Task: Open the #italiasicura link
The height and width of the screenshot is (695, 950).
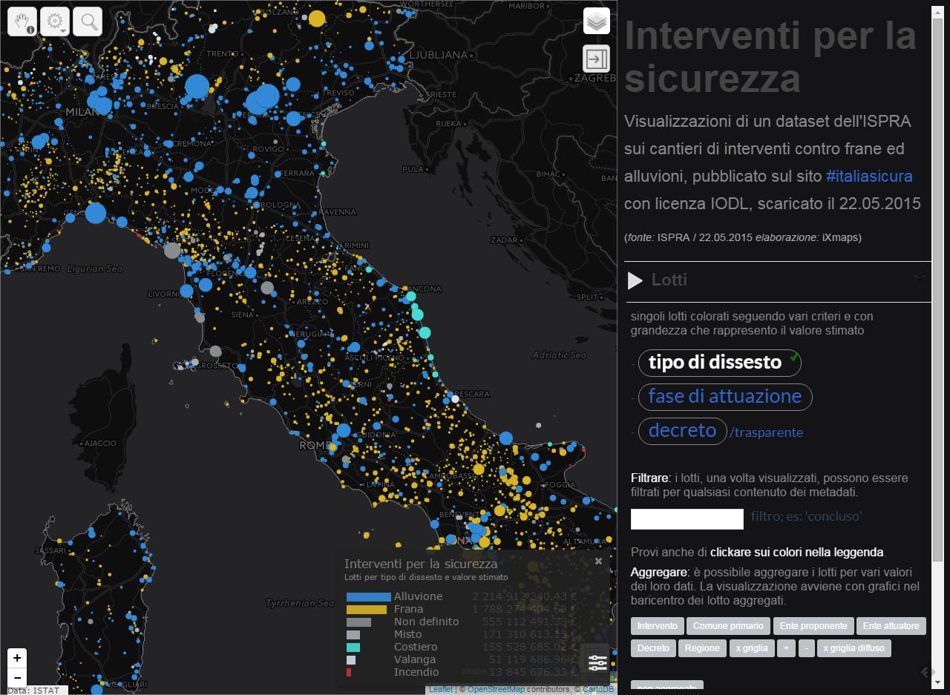Action: [x=868, y=177]
